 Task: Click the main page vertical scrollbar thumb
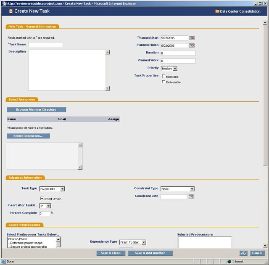click(265, 95)
